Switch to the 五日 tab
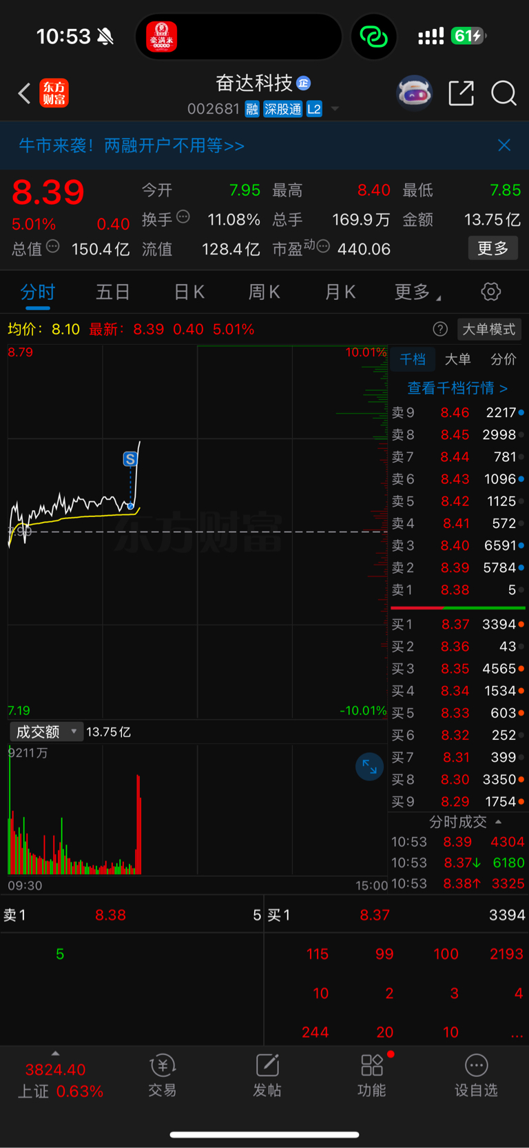Screen dimensions: 529x1148 tap(113, 292)
